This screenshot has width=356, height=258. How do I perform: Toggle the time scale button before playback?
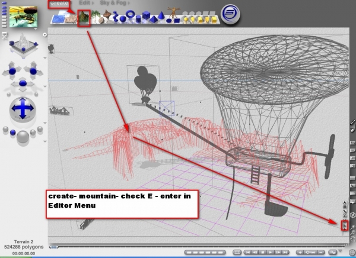point(237,252)
